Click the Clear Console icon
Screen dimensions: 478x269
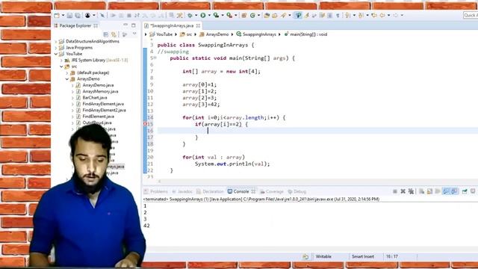pos(421,191)
